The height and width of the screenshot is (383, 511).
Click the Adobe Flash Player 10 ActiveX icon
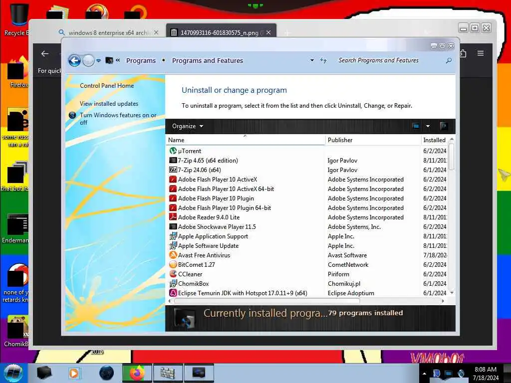(x=173, y=179)
